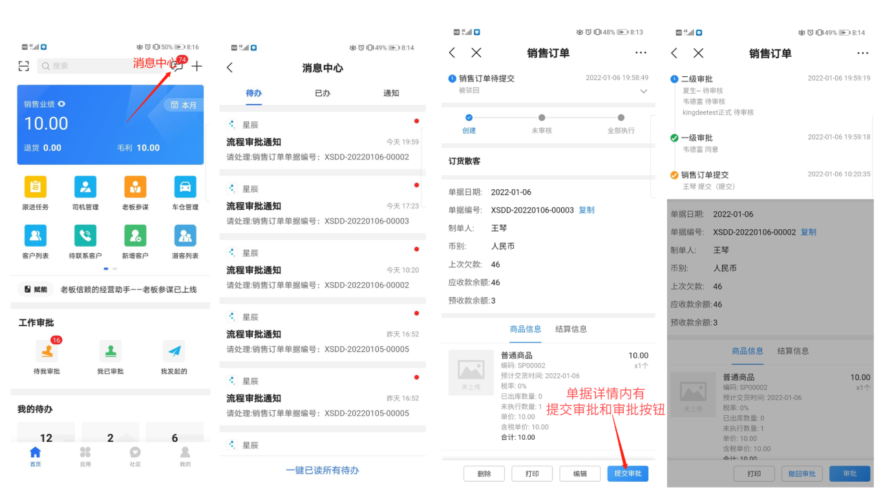Viewport: 883px width, 496px height.
Task: Click 一键已读所有待办 link
Action: 323,470
